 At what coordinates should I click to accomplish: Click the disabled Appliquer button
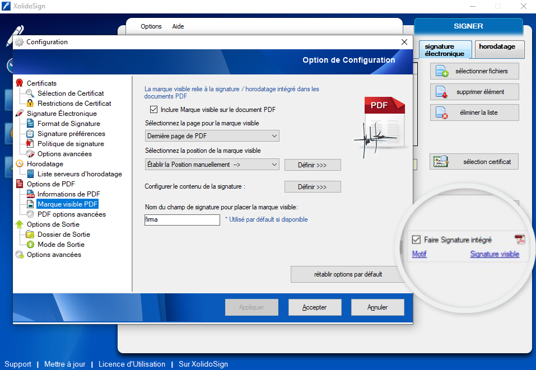(x=251, y=307)
